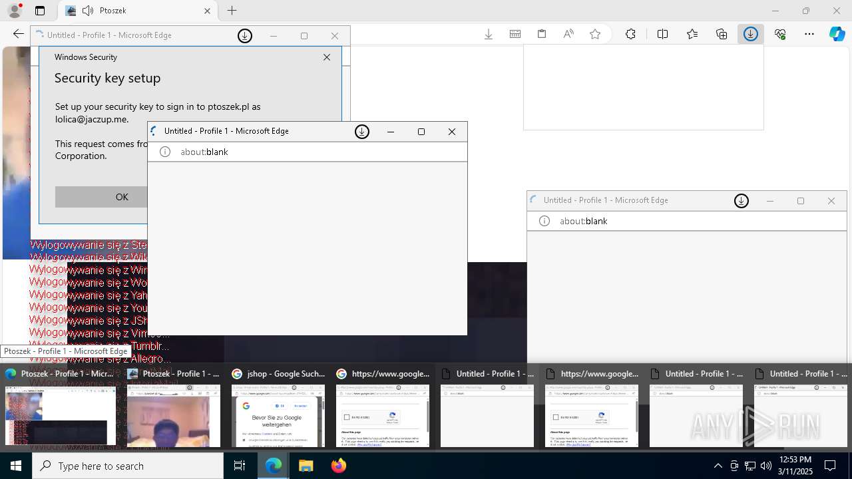Image resolution: width=852 pixels, height=479 pixels.
Task: View site info icon in right popup window
Action: tap(544, 221)
